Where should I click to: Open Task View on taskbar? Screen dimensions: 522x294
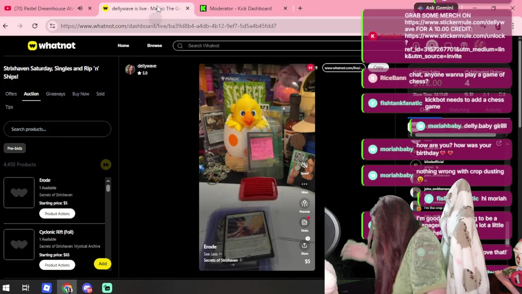[26, 288]
